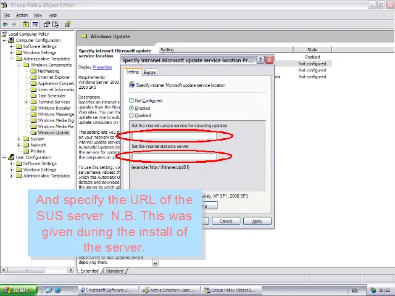
Task: Click the EN language indicator
Action: (x=355, y=290)
